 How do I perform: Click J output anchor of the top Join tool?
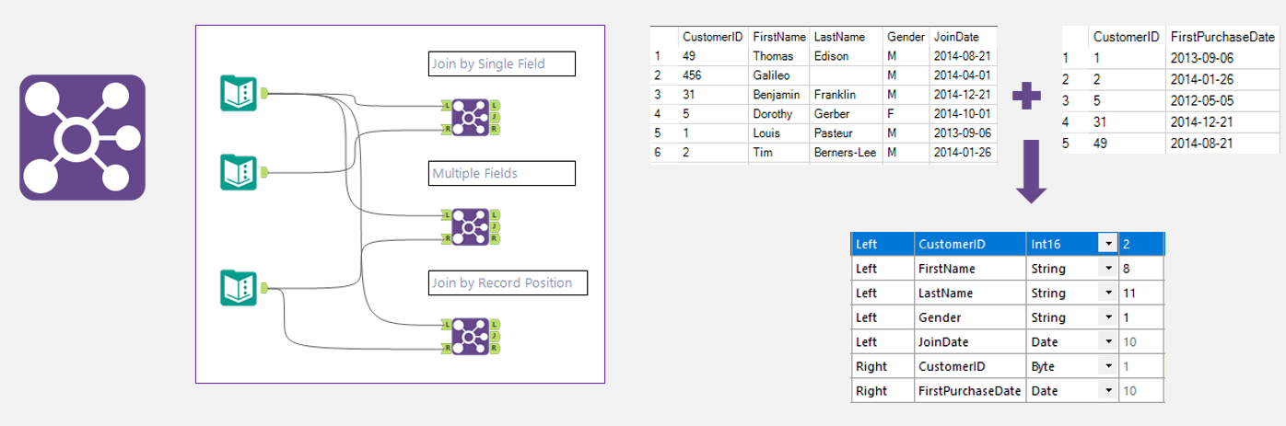[495, 118]
